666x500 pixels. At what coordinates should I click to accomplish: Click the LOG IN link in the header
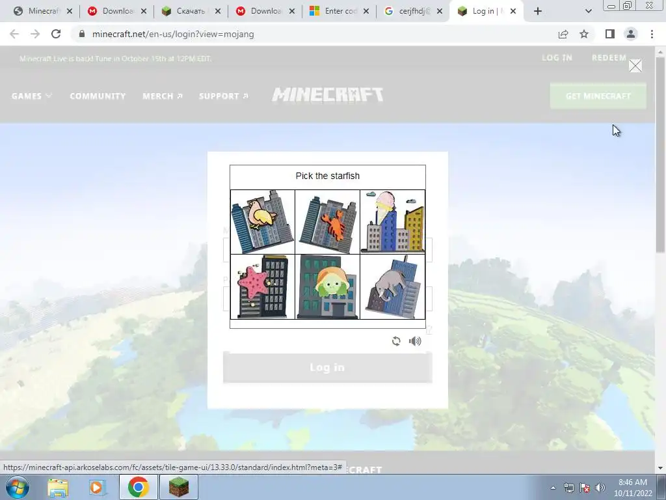(557, 58)
